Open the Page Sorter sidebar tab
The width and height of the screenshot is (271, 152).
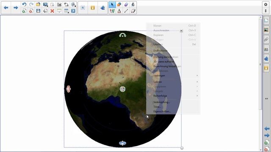click(266, 20)
